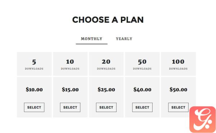The image size is (216, 133).
Task: Click the $10.00 price text
Action: pyautogui.click(x=34, y=89)
